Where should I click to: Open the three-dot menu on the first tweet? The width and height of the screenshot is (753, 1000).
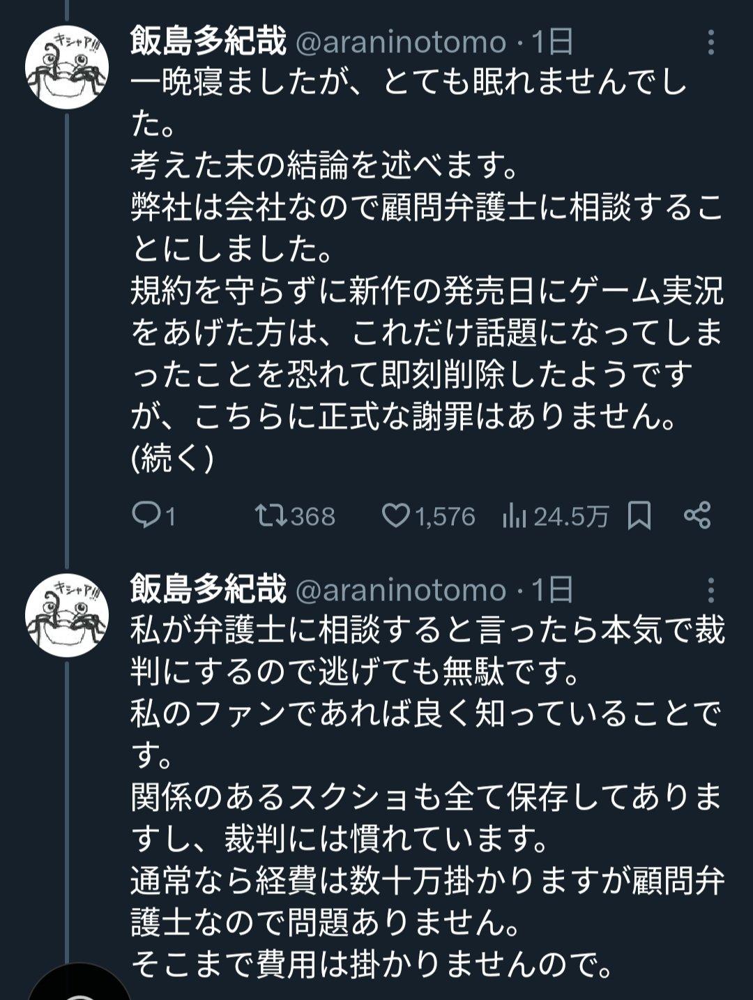(x=710, y=43)
